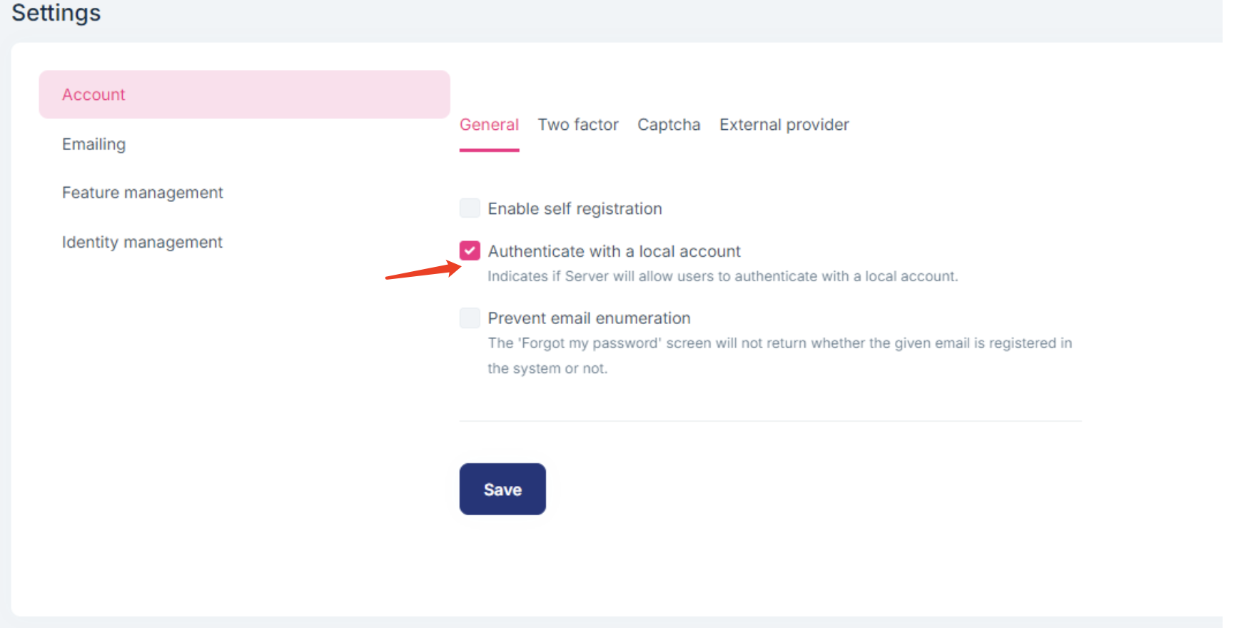
Task: Click the divider line above the Save button
Action: pyautogui.click(x=770, y=421)
